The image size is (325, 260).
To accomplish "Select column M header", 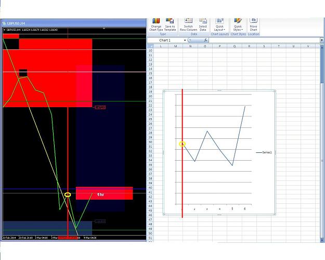I will (176, 46).
